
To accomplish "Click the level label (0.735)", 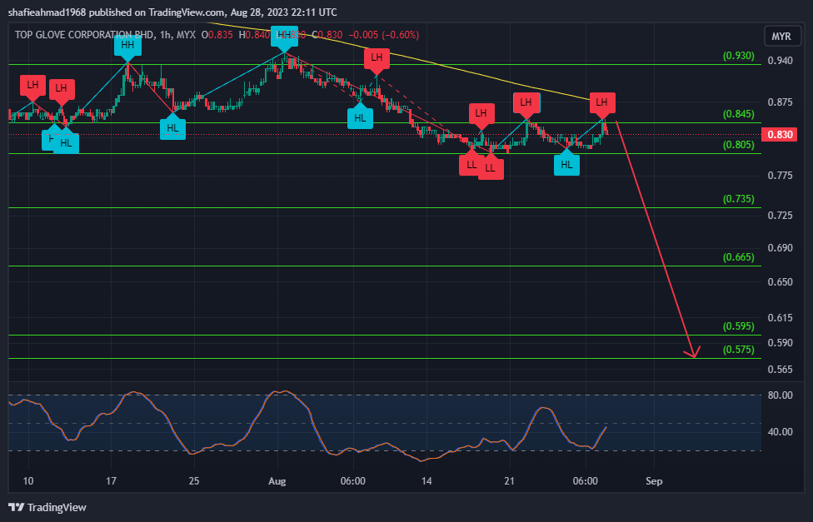I will [738, 198].
